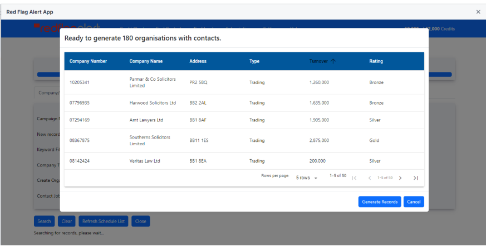Sort table by Type header
Image resolution: width=486 pixels, height=246 pixels.
[x=254, y=61]
